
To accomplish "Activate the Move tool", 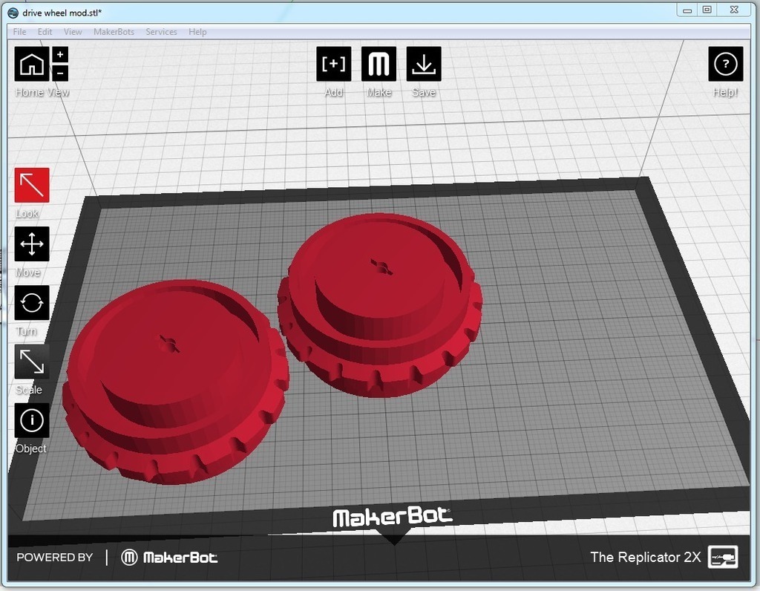I will [30, 244].
